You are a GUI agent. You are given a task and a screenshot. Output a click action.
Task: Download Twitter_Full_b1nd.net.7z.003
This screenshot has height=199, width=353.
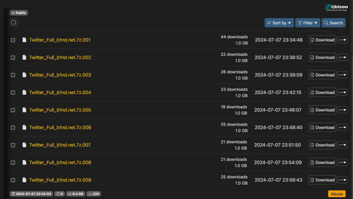pos(322,75)
